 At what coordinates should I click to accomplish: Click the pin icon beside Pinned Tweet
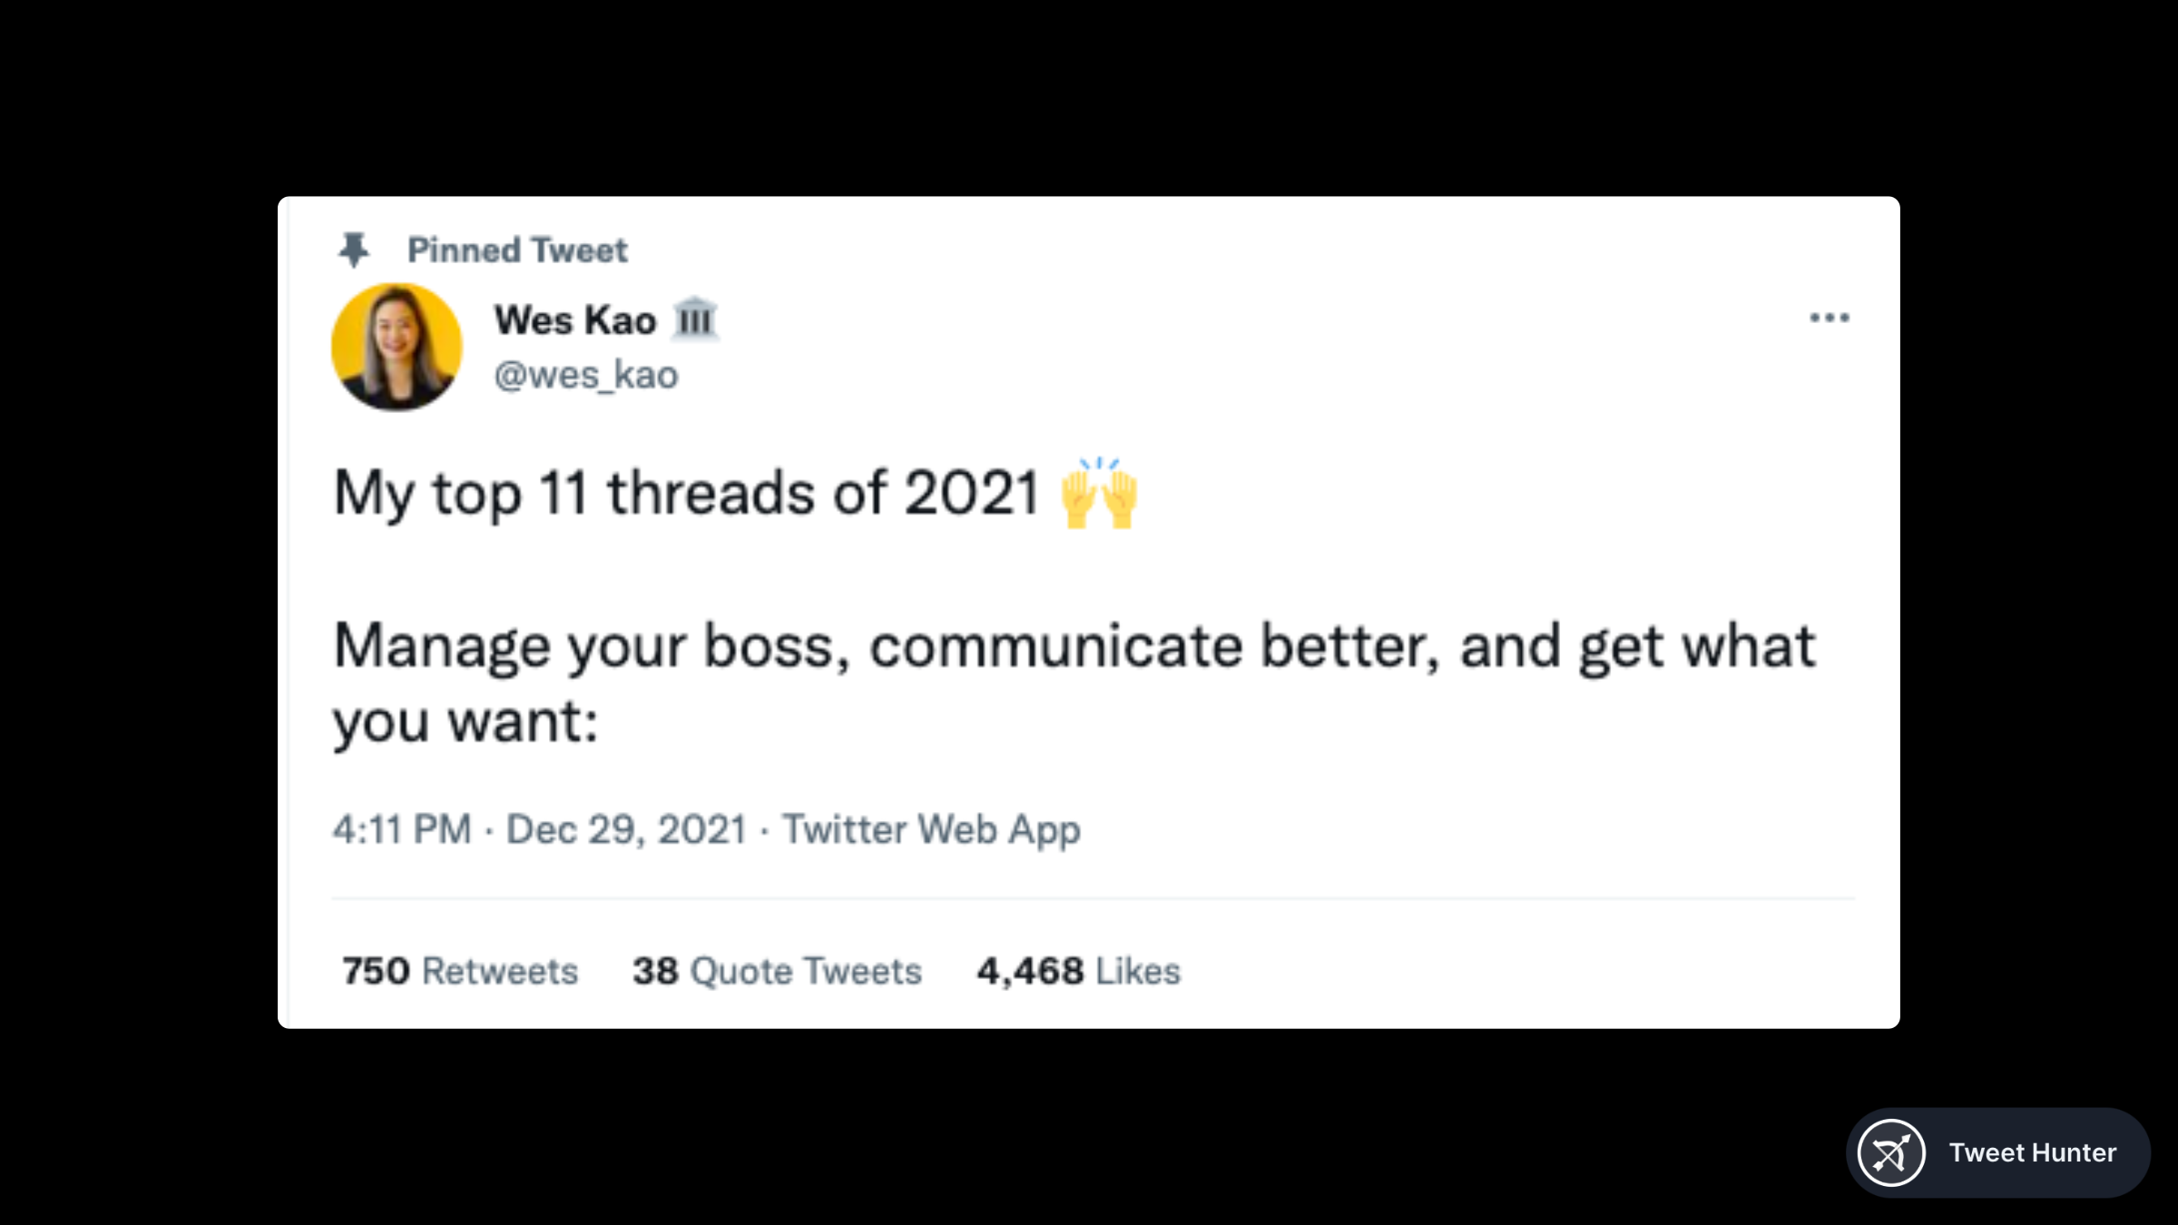pos(354,250)
